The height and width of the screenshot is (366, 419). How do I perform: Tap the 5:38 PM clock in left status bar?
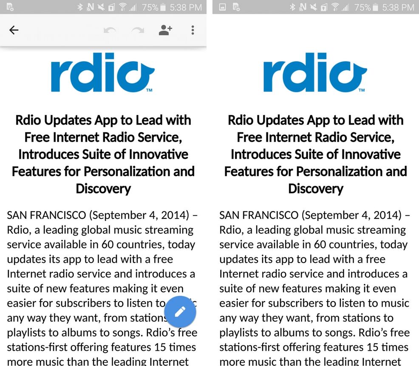[186, 8]
